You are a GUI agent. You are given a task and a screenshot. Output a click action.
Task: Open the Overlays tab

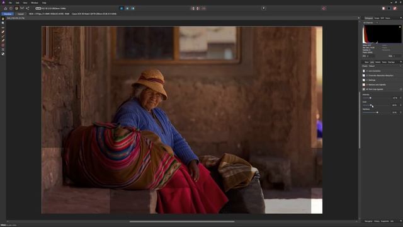click(x=391, y=62)
